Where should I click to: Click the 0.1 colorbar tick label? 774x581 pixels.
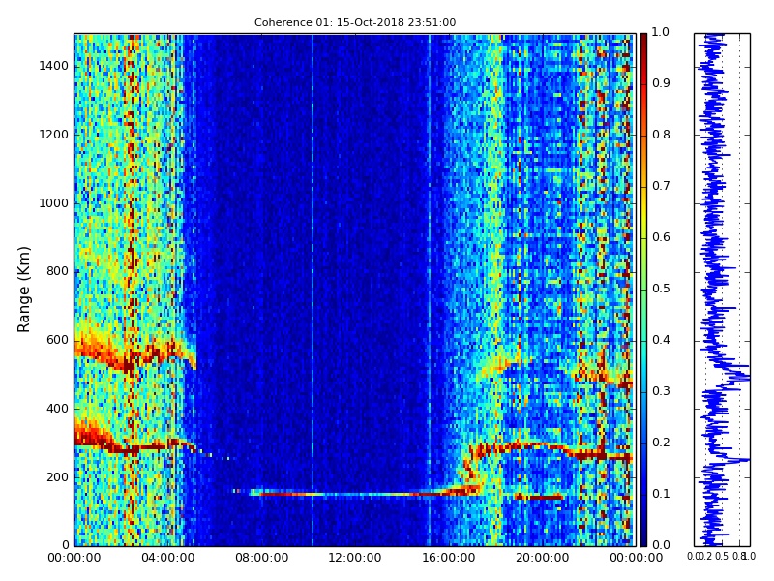click(x=661, y=494)
